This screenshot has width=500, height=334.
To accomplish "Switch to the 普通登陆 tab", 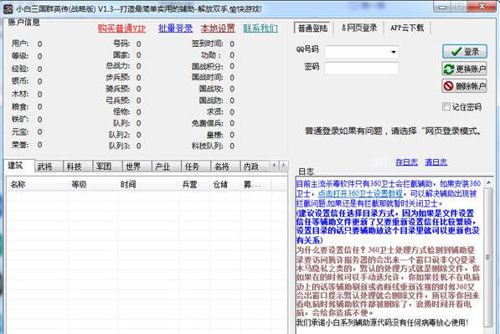I will tap(312, 28).
